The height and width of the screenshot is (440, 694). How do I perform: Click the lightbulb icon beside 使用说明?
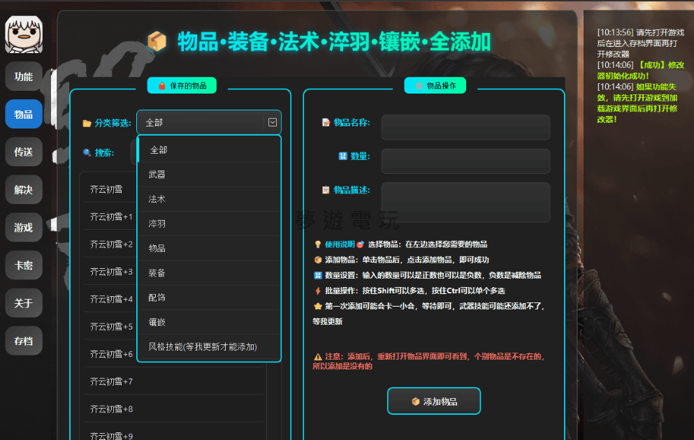point(317,244)
